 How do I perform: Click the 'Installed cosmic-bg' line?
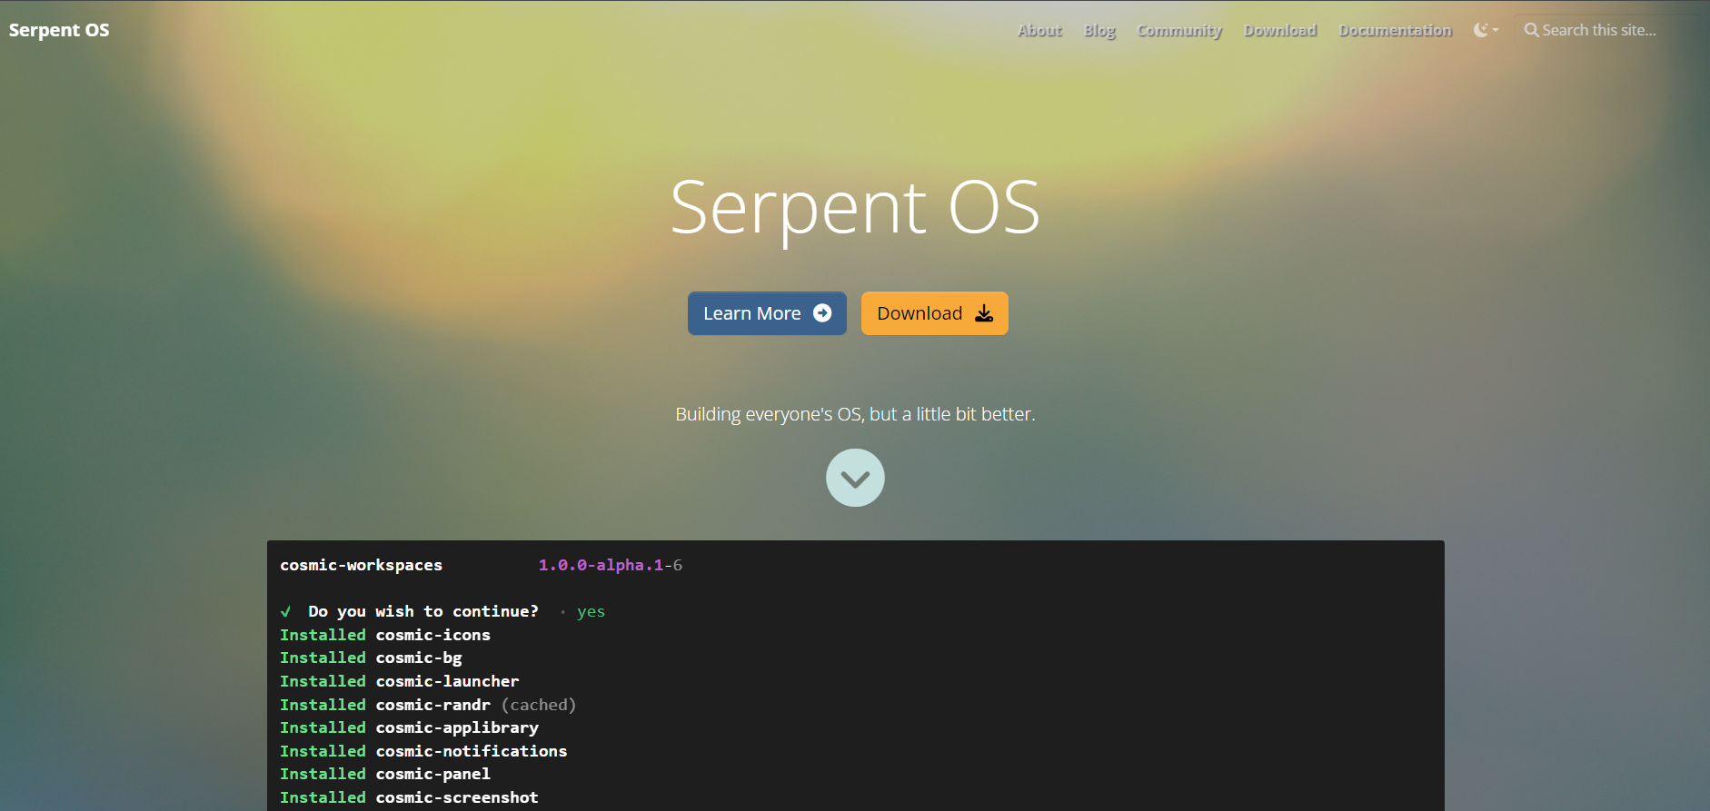[x=371, y=658]
